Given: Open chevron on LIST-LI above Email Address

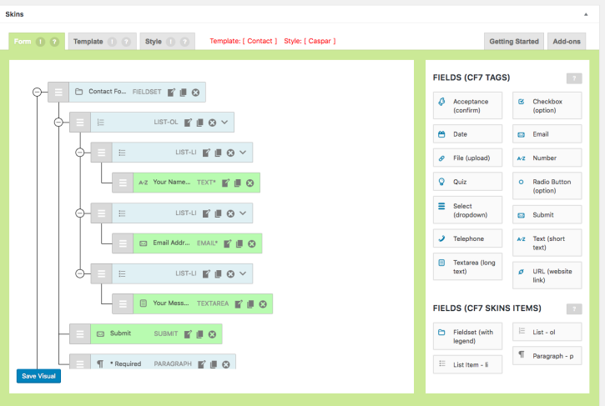Looking at the screenshot, I should pos(243,213).
